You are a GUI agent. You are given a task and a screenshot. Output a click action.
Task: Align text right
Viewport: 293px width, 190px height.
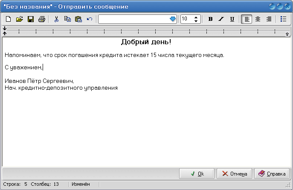click(269, 19)
